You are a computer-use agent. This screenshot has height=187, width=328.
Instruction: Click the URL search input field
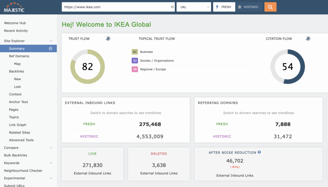point(115,7)
